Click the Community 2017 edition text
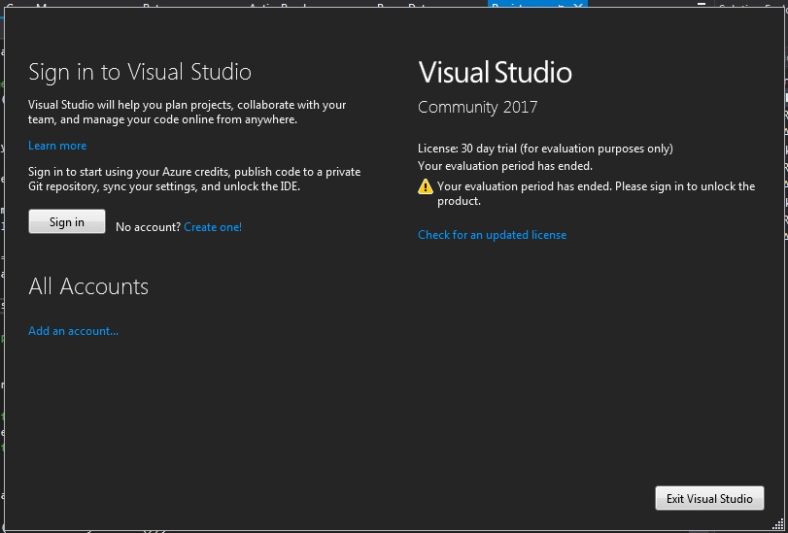Viewport: 788px width, 533px height. click(x=477, y=107)
